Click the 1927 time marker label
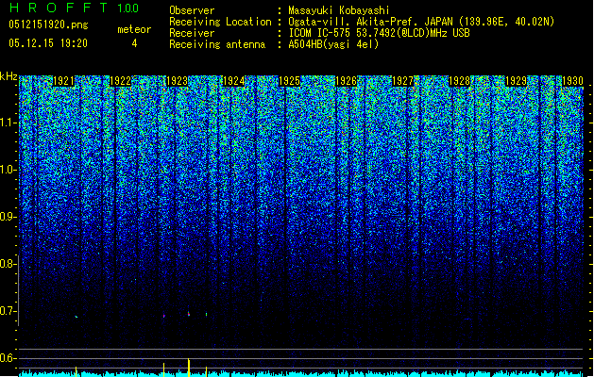Image resolution: width=594 pixels, height=377 pixels. pos(402,81)
